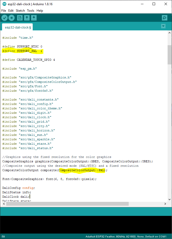Viewport: 172px width, 239px height.
Task: Click the 'src/gfx/Font.h' include line
Action: click(25, 86)
